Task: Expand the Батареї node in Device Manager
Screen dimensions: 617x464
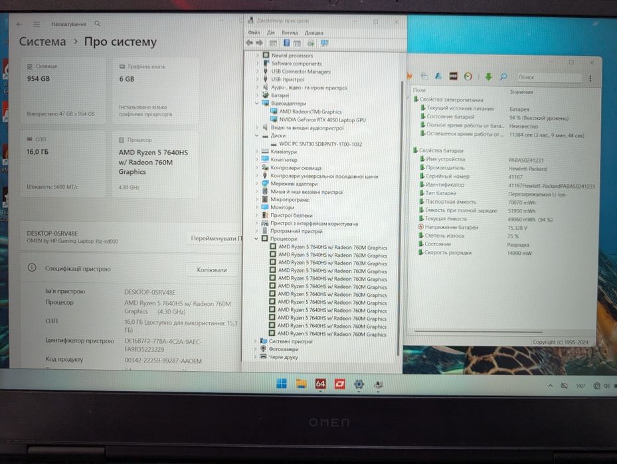Action: tap(258, 95)
